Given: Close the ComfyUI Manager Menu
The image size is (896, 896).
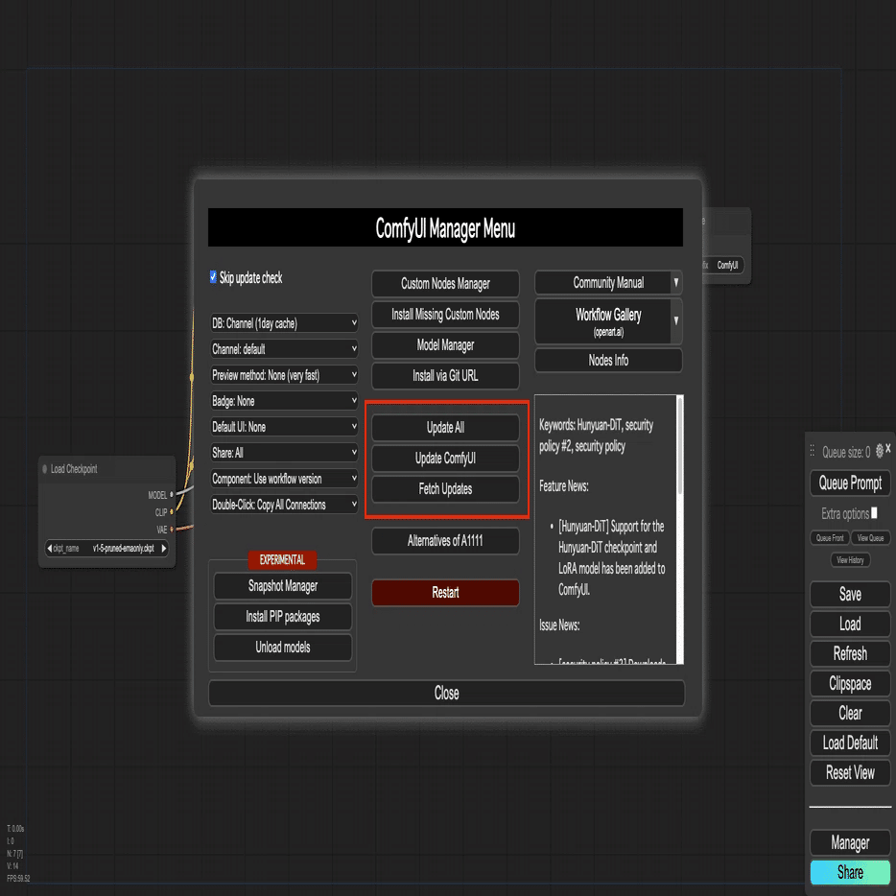Looking at the screenshot, I should click(446, 694).
